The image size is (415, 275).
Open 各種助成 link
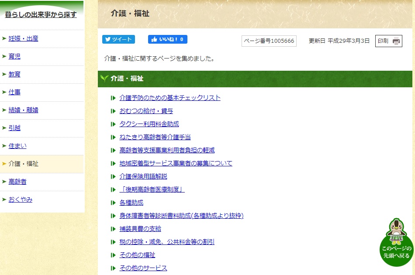coord(131,203)
